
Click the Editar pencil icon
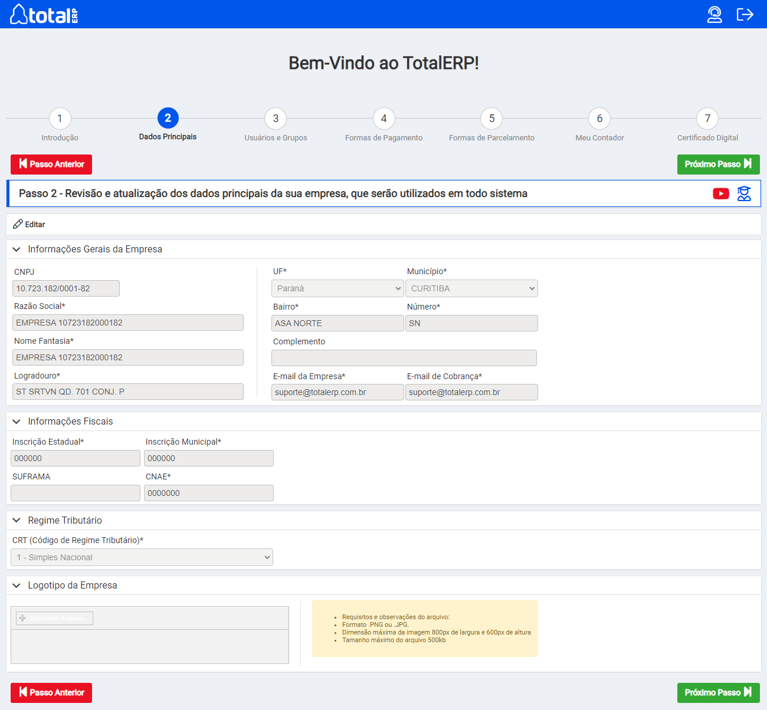18,224
